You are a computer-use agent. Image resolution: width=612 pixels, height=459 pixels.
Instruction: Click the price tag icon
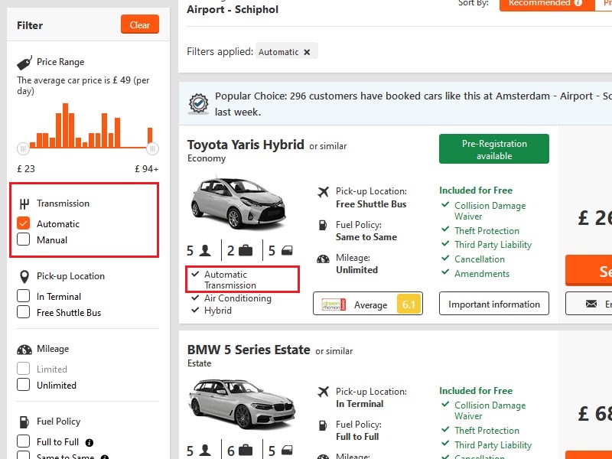tap(24, 63)
